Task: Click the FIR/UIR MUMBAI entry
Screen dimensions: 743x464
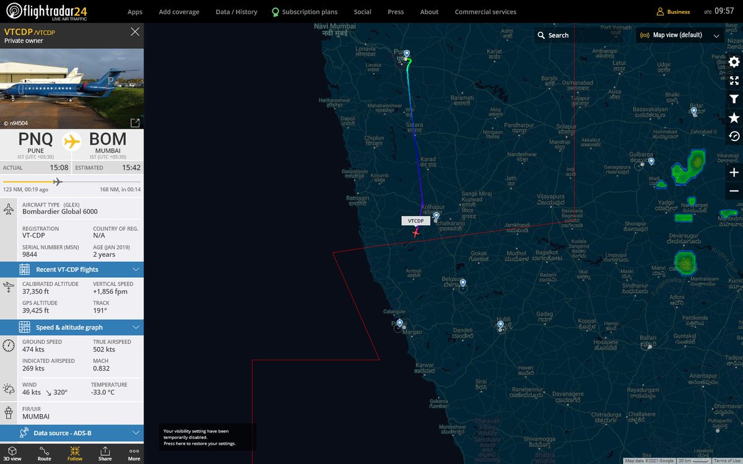Action: point(36,416)
